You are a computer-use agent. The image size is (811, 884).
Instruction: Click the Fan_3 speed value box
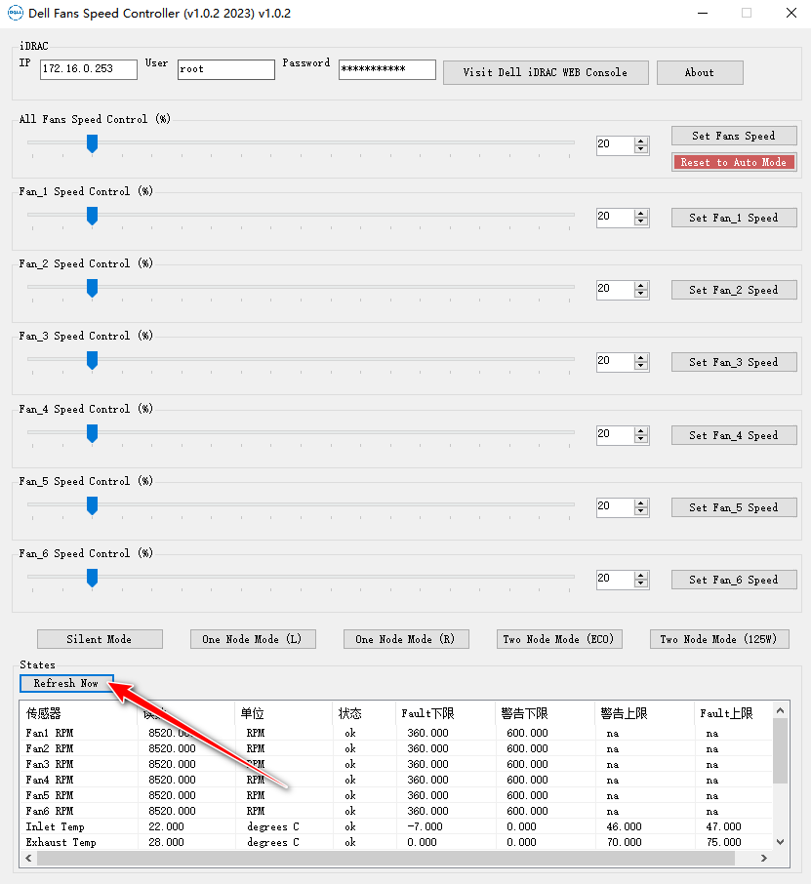click(615, 362)
